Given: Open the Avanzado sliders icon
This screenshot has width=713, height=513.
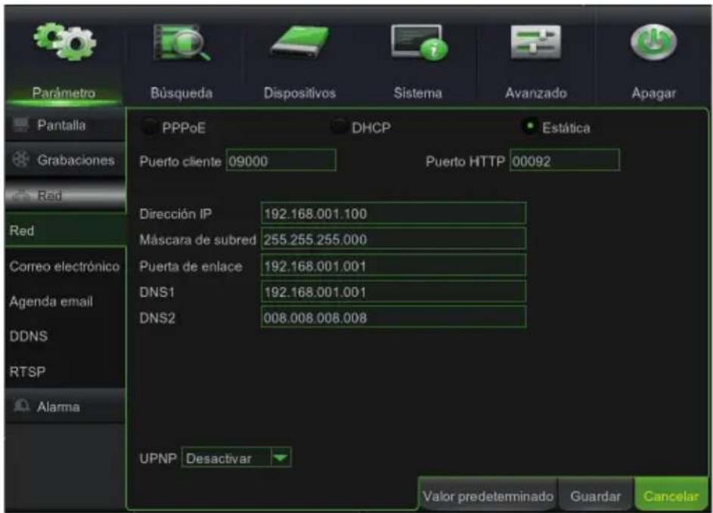Looking at the screenshot, I should [535, 42].
